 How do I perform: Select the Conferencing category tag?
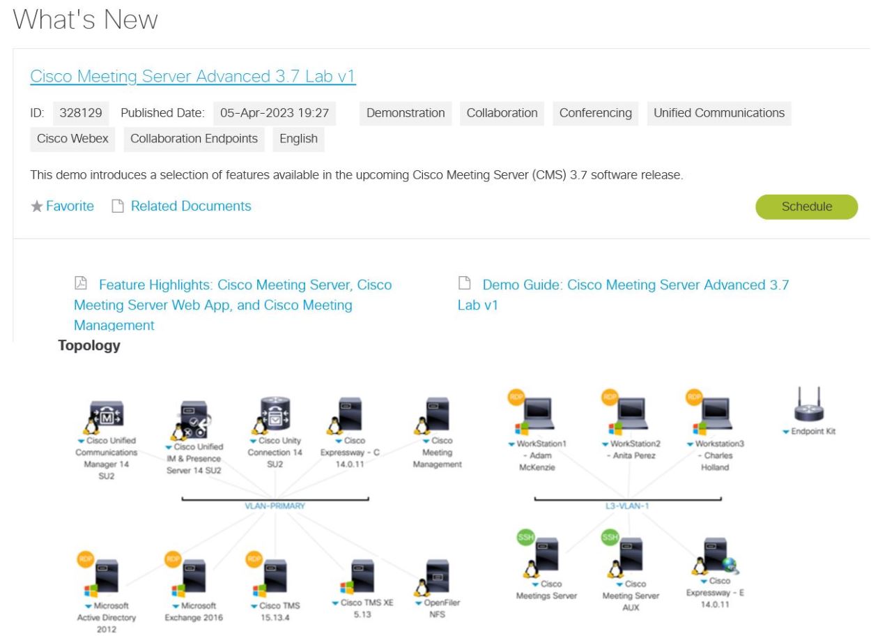pyautogui.click(x=595, y=113)
